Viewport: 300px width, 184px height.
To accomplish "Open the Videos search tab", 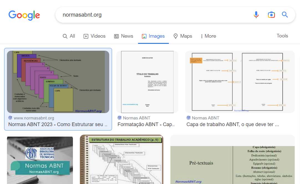I will pyautogui.click(x=95, y=36).
